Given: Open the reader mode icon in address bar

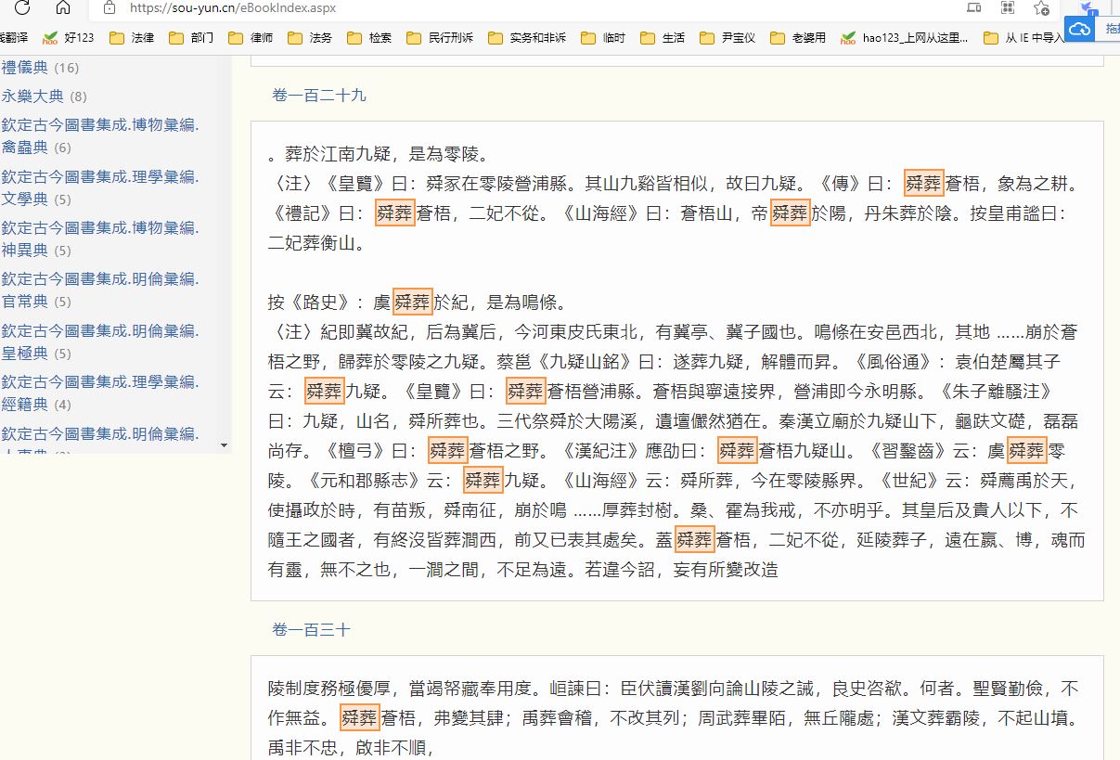Looking at the screenshot, I should [973, 7].
